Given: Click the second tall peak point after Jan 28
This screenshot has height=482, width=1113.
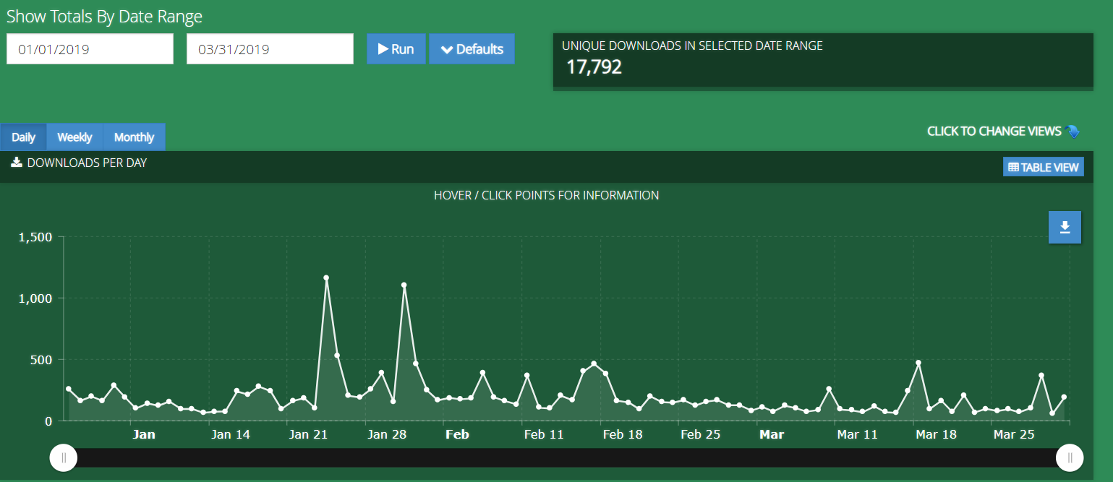Looking at the screenshot, I should [x=404, y=285].
